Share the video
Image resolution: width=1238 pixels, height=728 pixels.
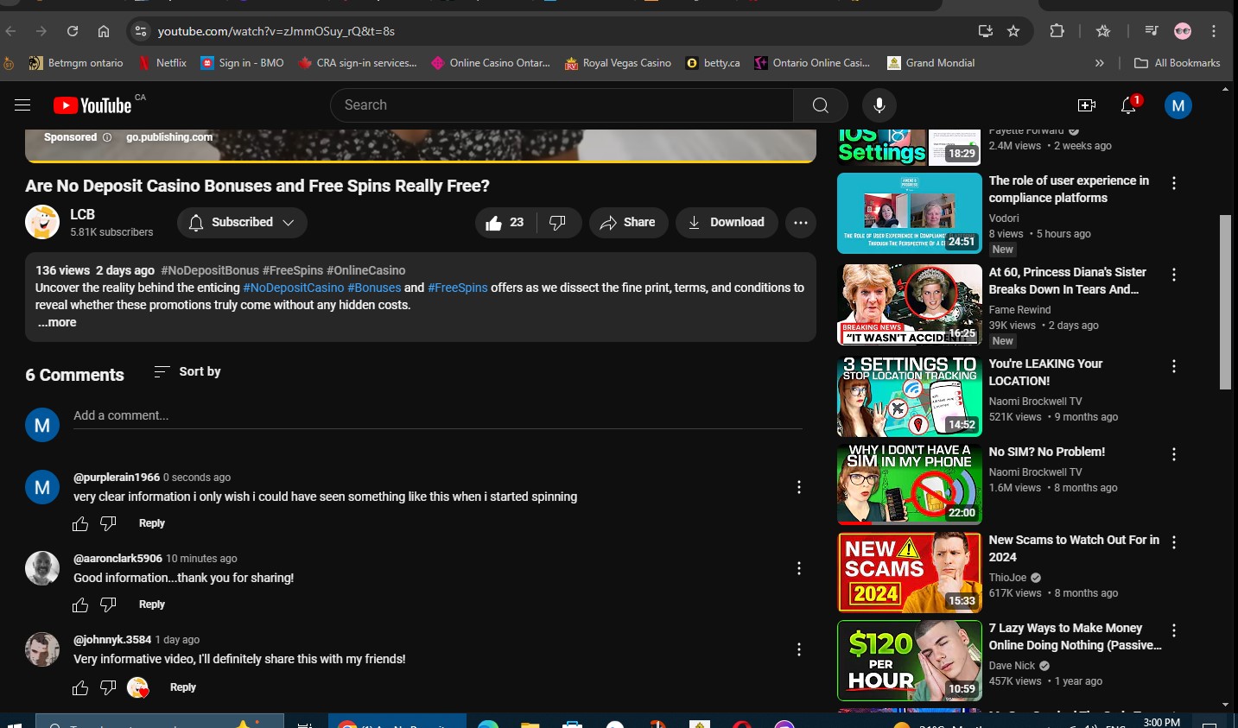pyautogui.click(x=629, y=223)
